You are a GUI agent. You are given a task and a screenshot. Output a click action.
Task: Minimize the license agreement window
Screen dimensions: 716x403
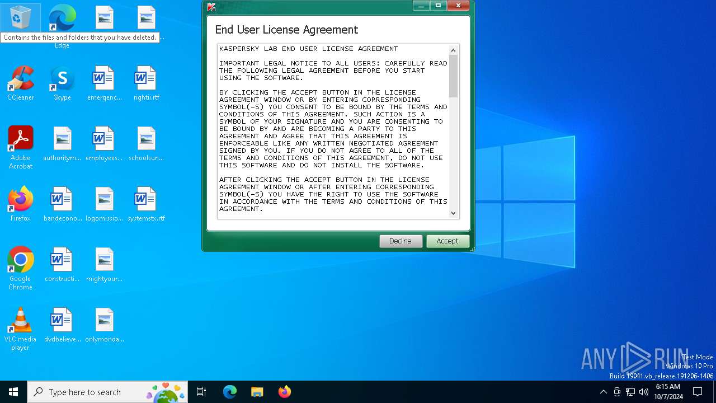coord(421,6)
